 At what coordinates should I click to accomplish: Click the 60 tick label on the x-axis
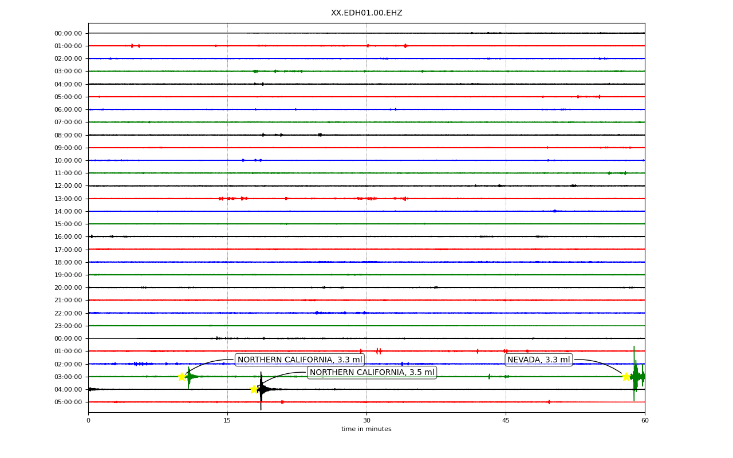point(645,420)
